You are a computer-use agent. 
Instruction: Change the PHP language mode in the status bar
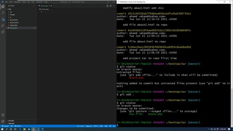(x=106, y=126)
